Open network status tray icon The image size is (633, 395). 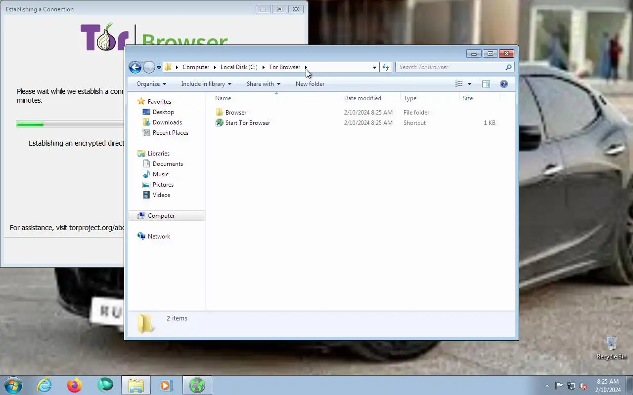(571, 386)
